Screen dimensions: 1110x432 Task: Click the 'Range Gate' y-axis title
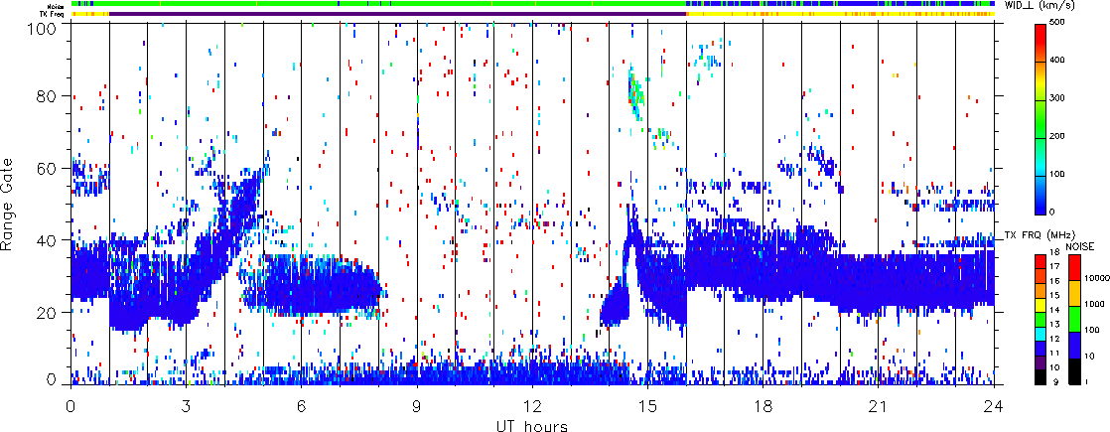(7, 204)
